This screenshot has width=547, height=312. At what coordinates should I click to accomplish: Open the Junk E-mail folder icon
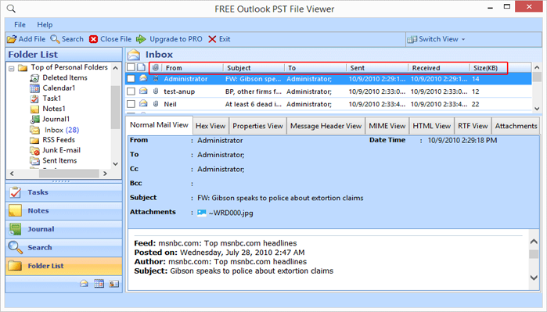[34, 151]
